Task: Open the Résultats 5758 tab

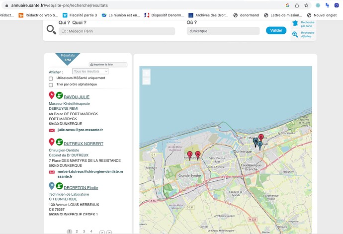Action: [x=68, y=58]
